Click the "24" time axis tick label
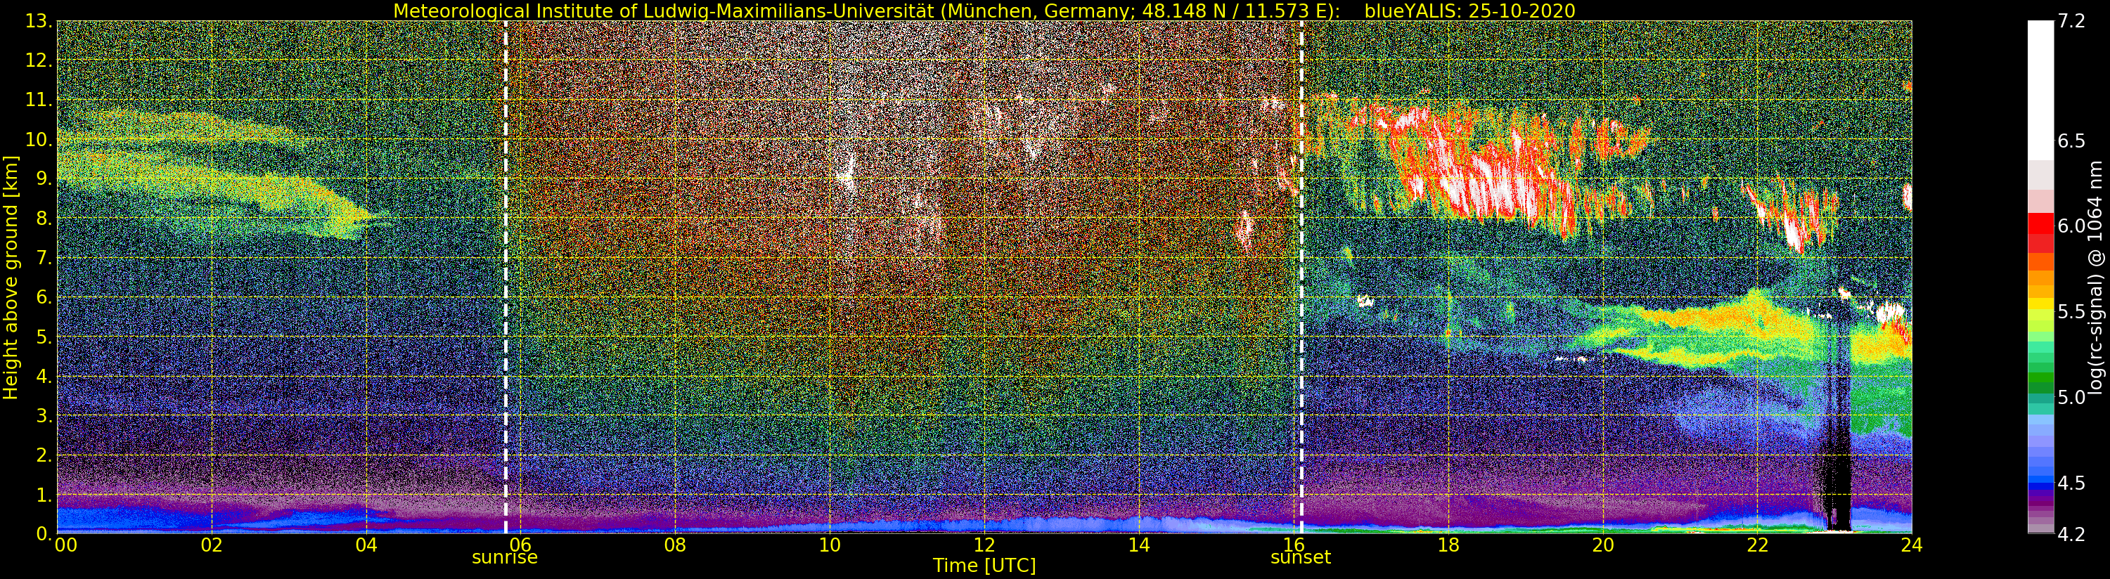This screenshot has height=579, width=2110. tap(1912, 545)
